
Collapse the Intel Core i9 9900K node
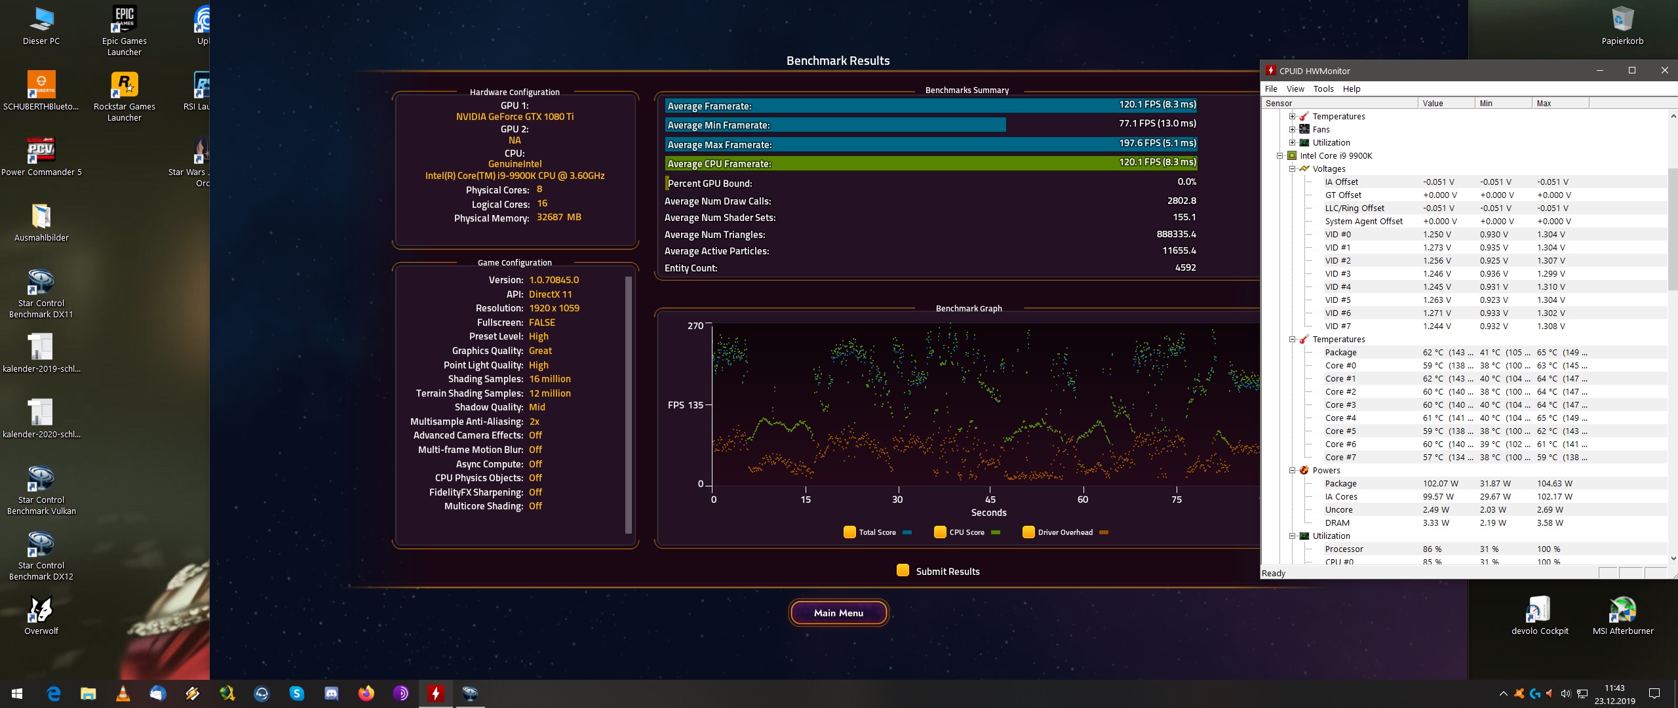coord(1279,155)
